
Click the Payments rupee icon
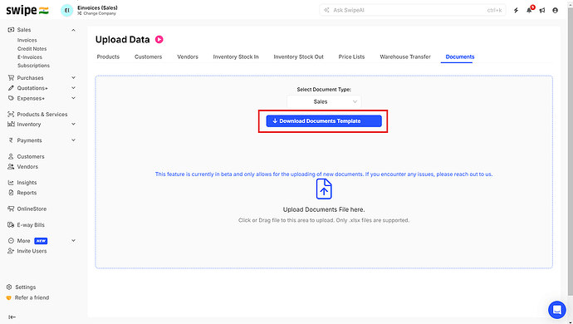11,140
